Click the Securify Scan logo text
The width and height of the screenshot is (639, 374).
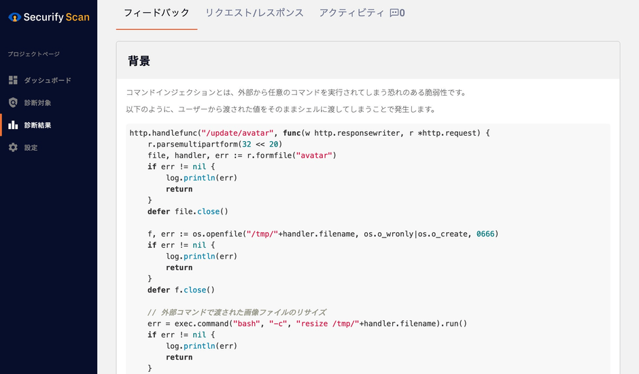pos(56,17)
